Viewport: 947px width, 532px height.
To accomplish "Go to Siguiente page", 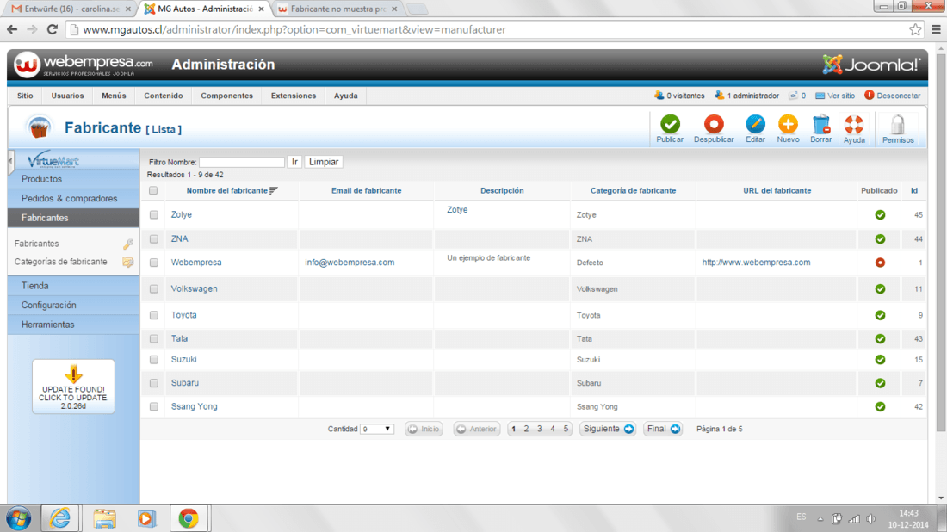I will (x=608, y=429).
